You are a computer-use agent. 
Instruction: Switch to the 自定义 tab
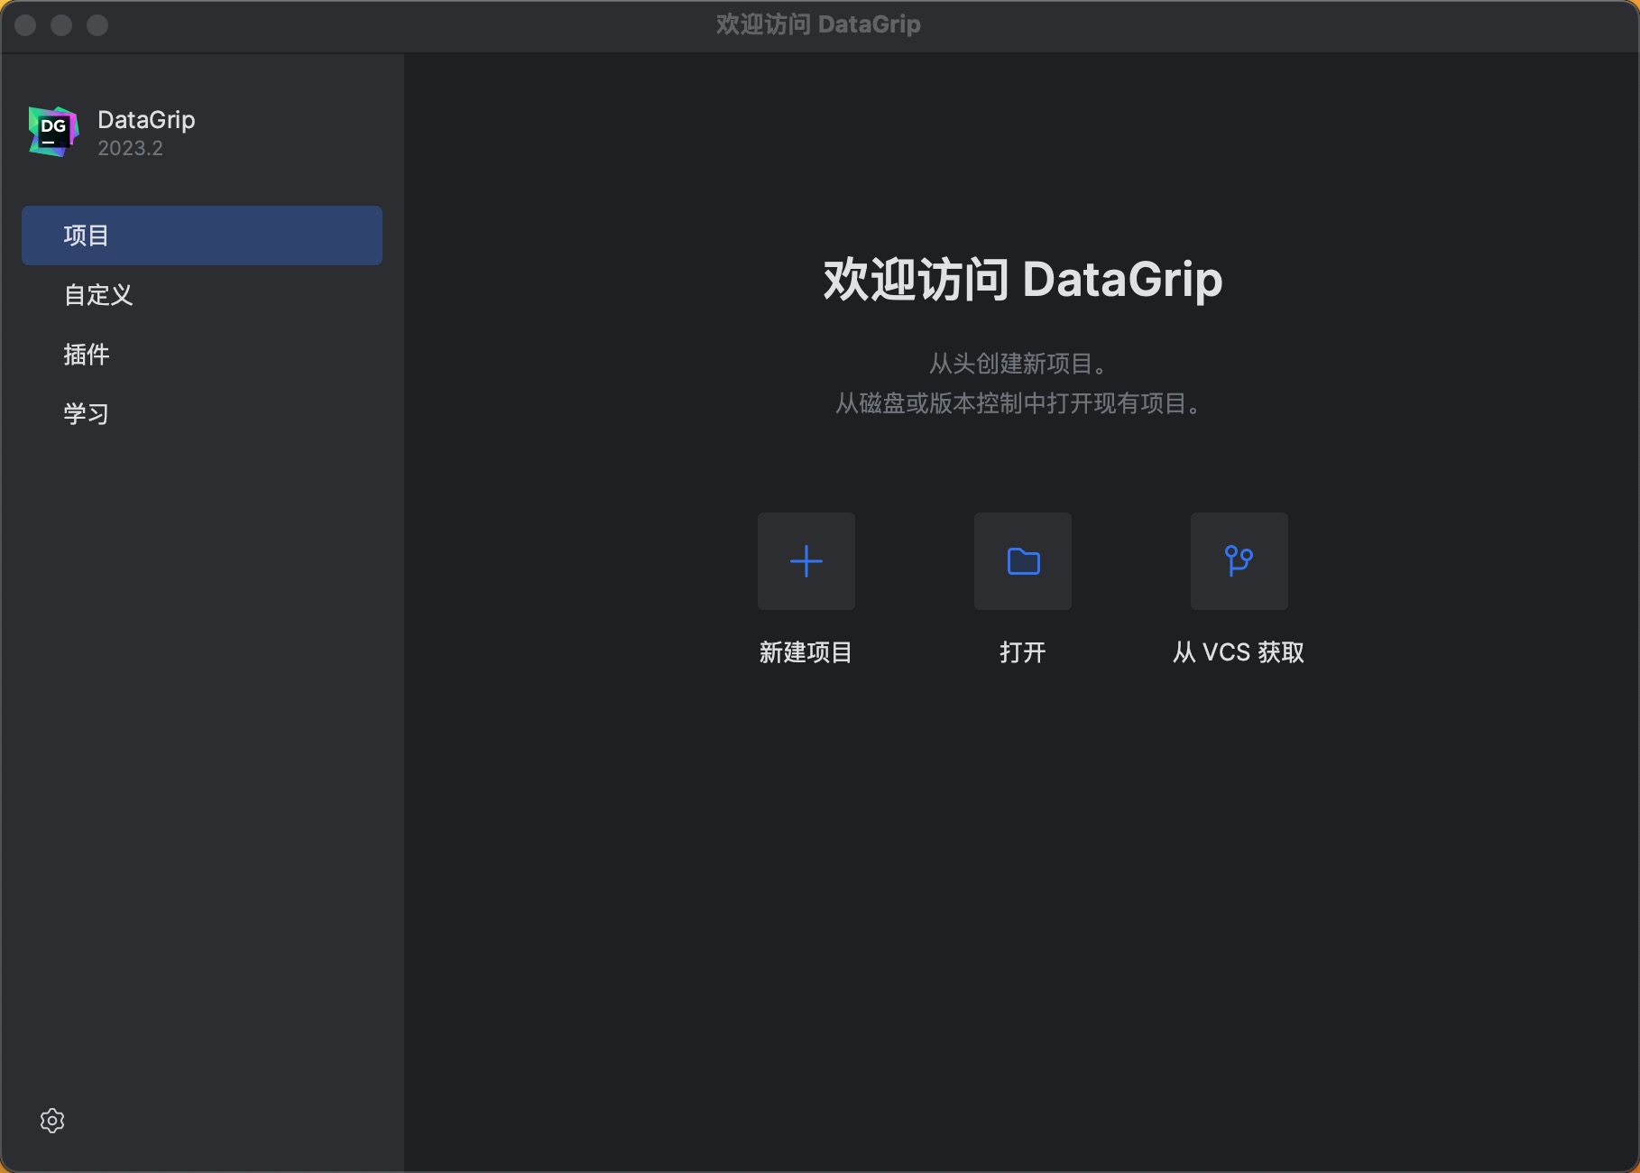tap(98, 295)
